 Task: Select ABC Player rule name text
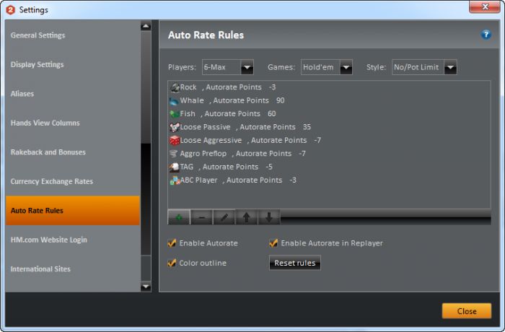pos(198,180)
